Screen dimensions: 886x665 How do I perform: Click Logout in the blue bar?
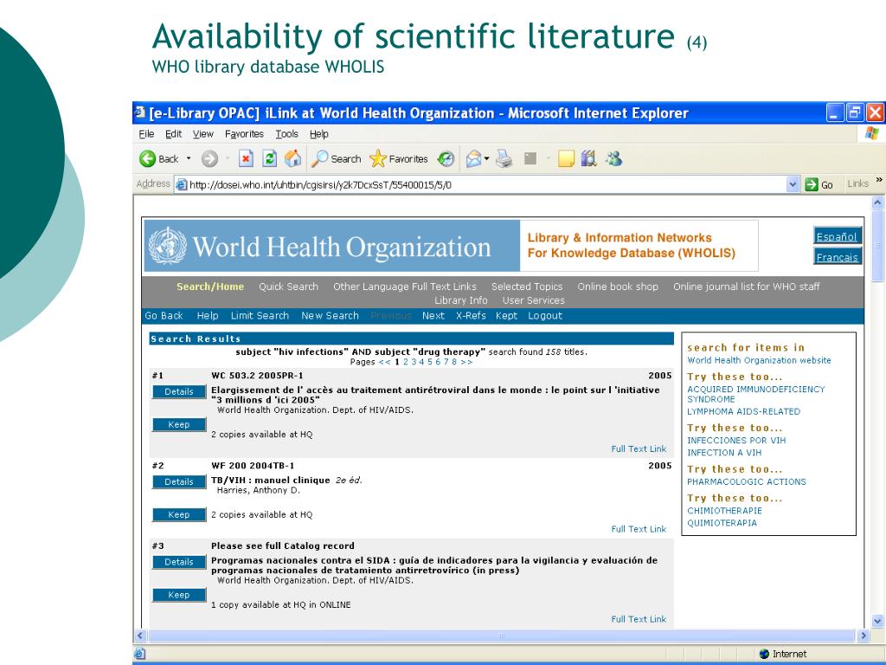[x=545, y=315]
